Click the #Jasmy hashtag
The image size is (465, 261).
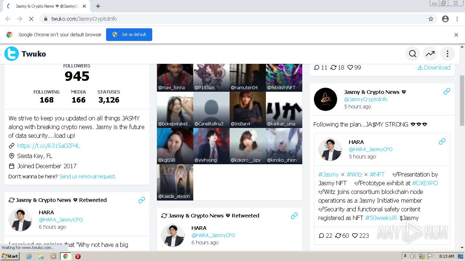(328, 174)
